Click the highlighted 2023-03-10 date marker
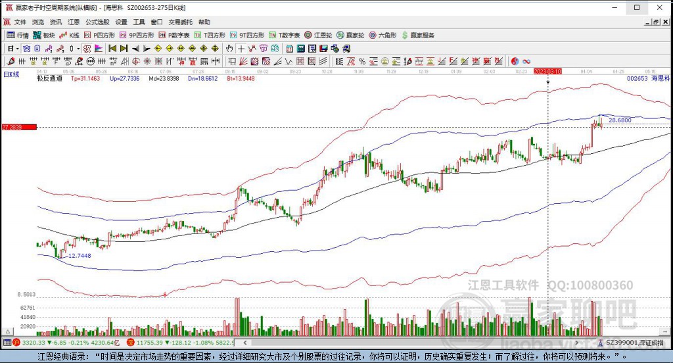Viewport: 673px width, 363px height. point(547,71)
